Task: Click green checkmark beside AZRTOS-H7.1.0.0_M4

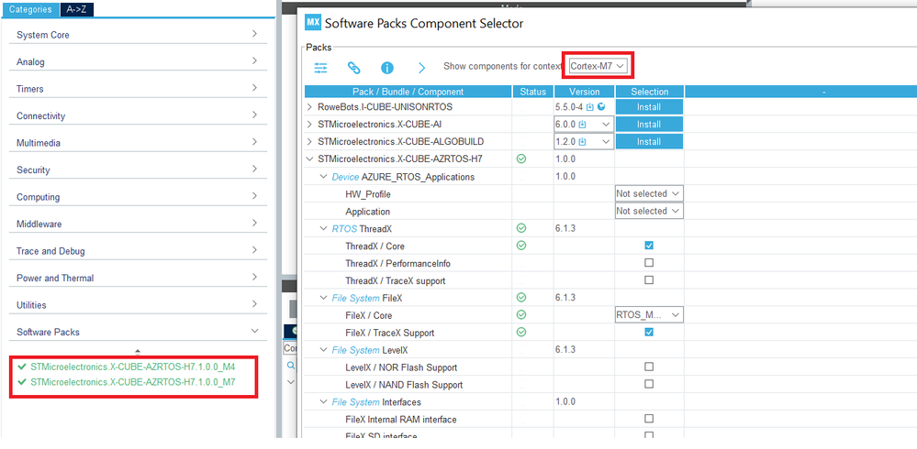Action: [22, 367]
